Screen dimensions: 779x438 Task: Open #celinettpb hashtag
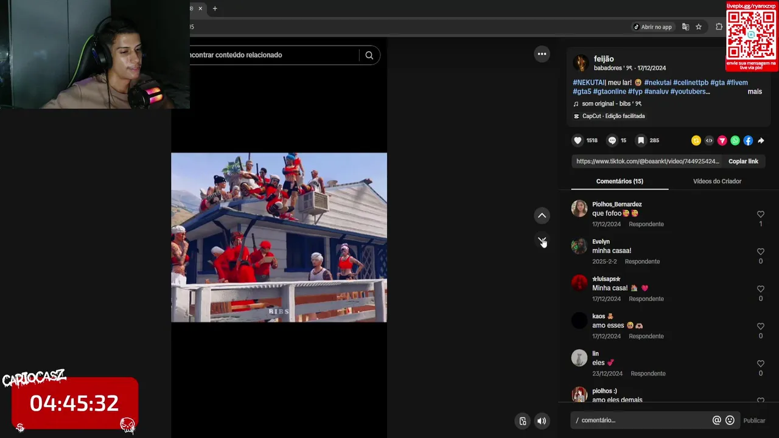(x=691, y=83)
